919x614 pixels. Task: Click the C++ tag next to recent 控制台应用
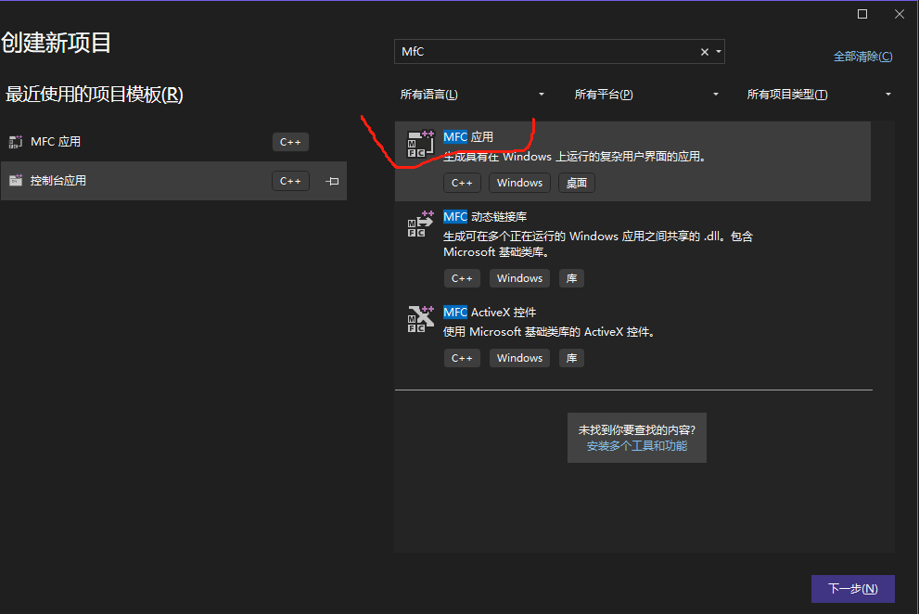point(290,181)
